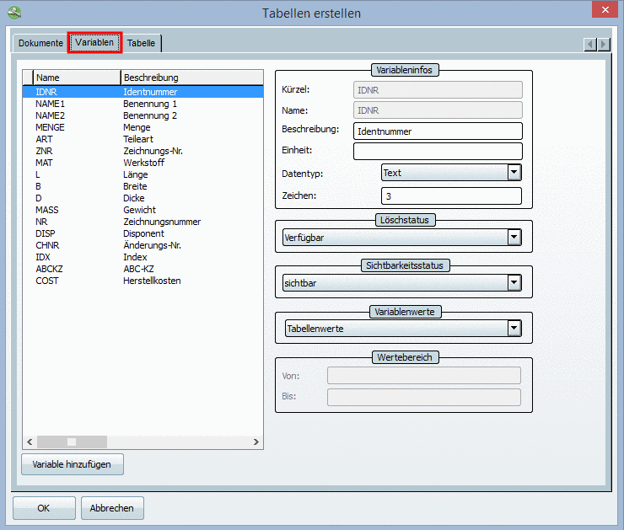This screenshot has width=624, height=530.
Task: Click the Disponent description cell
Action: click(x=143, y=233)
